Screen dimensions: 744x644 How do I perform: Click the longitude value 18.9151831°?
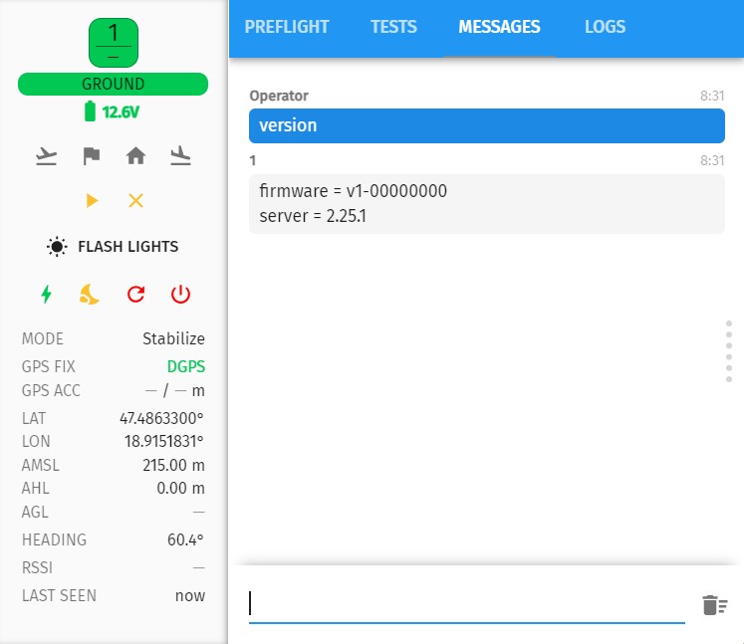click(164, 442)
